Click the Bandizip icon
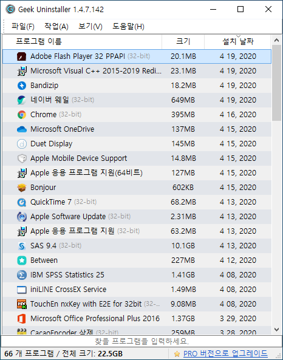The height and width of the screenshot is (360, 283). [x=22, y=86]
